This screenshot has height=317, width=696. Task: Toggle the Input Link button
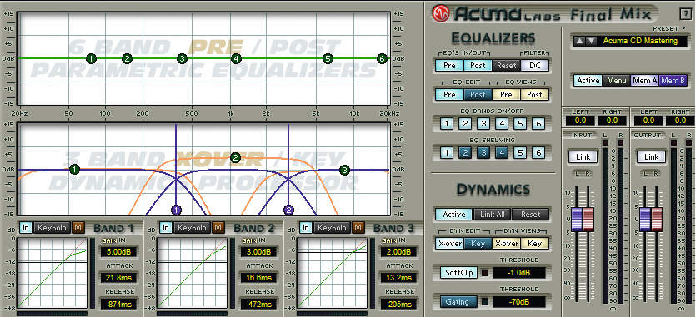coord(583,157)
